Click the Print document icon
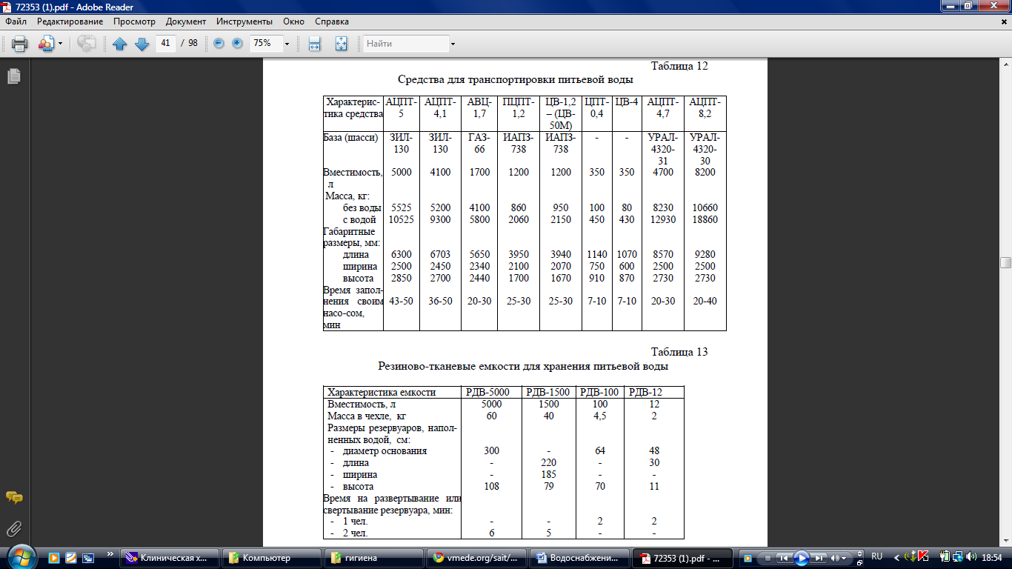The height and width of the screenshot is (569, 1012). 19,44
